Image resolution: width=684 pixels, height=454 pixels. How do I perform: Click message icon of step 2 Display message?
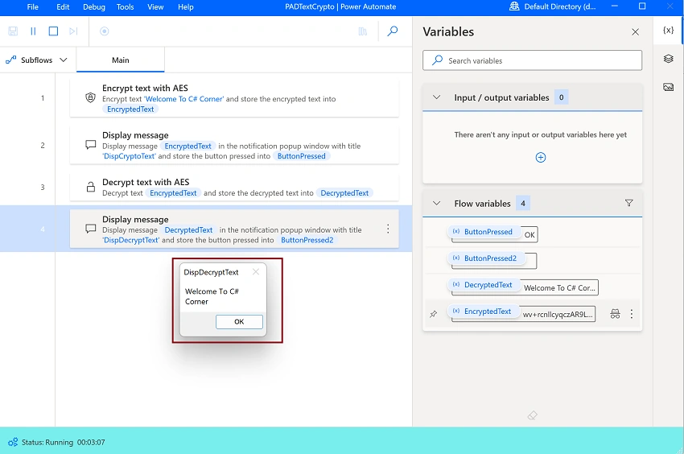tap(91, 145)
